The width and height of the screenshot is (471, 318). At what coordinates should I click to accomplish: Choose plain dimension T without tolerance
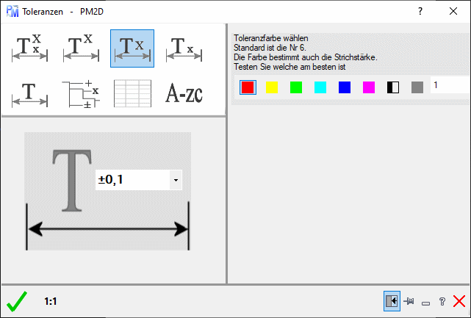click(x=30, y=93)
